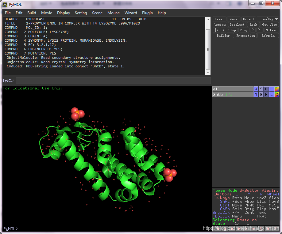
Task: Open Hide menu for 3htb
Action: [x=266, y=94]
